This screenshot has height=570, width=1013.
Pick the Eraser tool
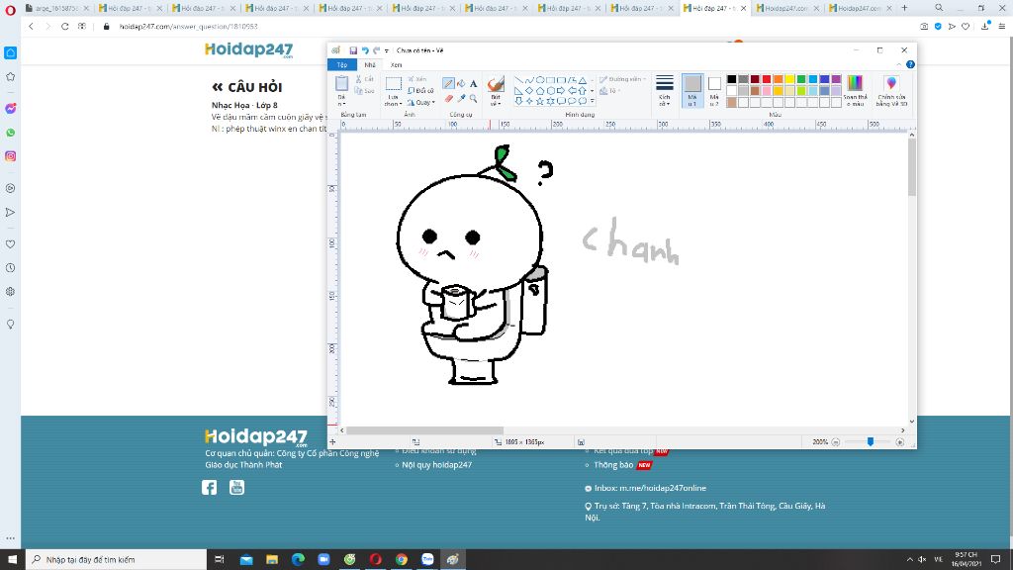click(449, 98)
